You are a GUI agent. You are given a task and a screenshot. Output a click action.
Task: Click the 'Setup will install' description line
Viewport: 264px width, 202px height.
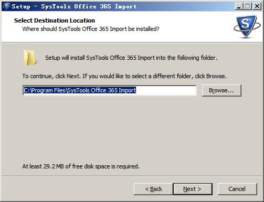[131, 58]
